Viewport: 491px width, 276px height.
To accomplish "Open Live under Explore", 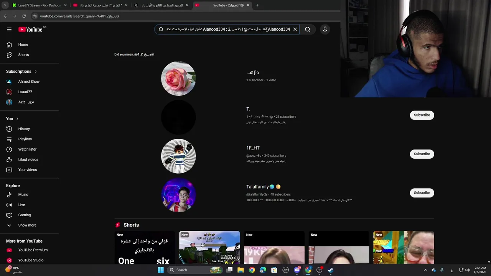I will 21,205.
